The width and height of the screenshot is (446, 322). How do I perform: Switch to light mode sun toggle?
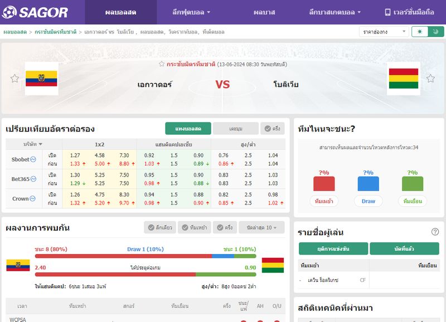[x=420, y=32]
